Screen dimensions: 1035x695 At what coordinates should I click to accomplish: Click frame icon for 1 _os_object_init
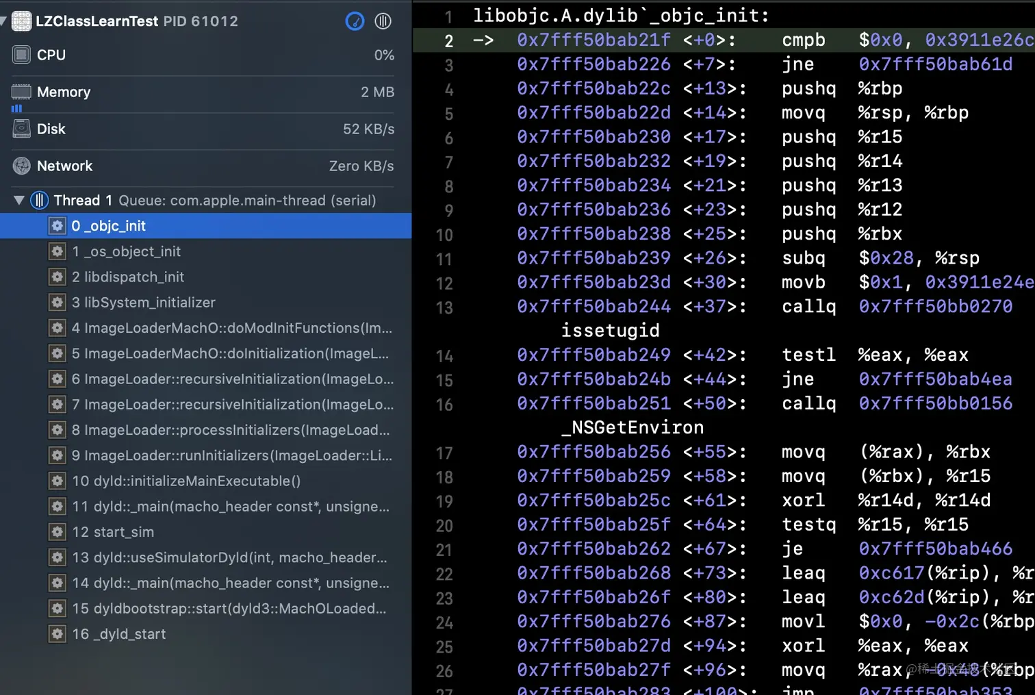coord(57,251)
